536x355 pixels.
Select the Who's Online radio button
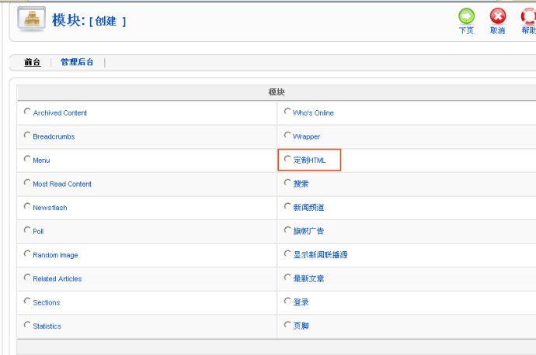[x=287, y=111]
